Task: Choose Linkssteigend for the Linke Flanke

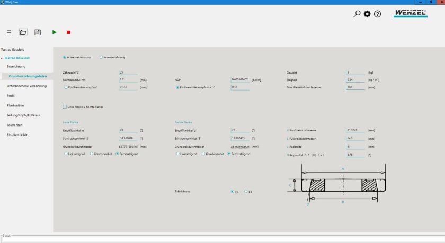Action: point(65,154)
